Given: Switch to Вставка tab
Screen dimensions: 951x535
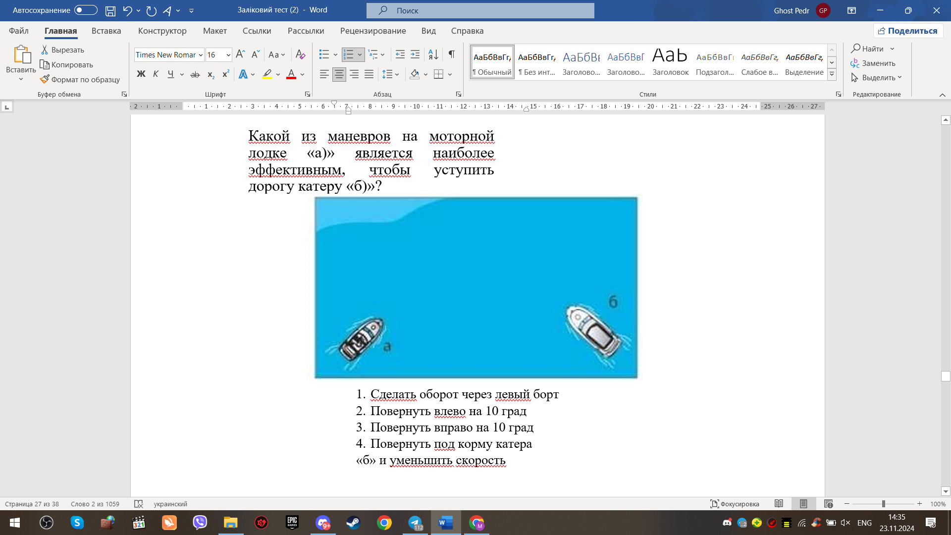Looking at the screenshot, I should click(x=106, y=31).
